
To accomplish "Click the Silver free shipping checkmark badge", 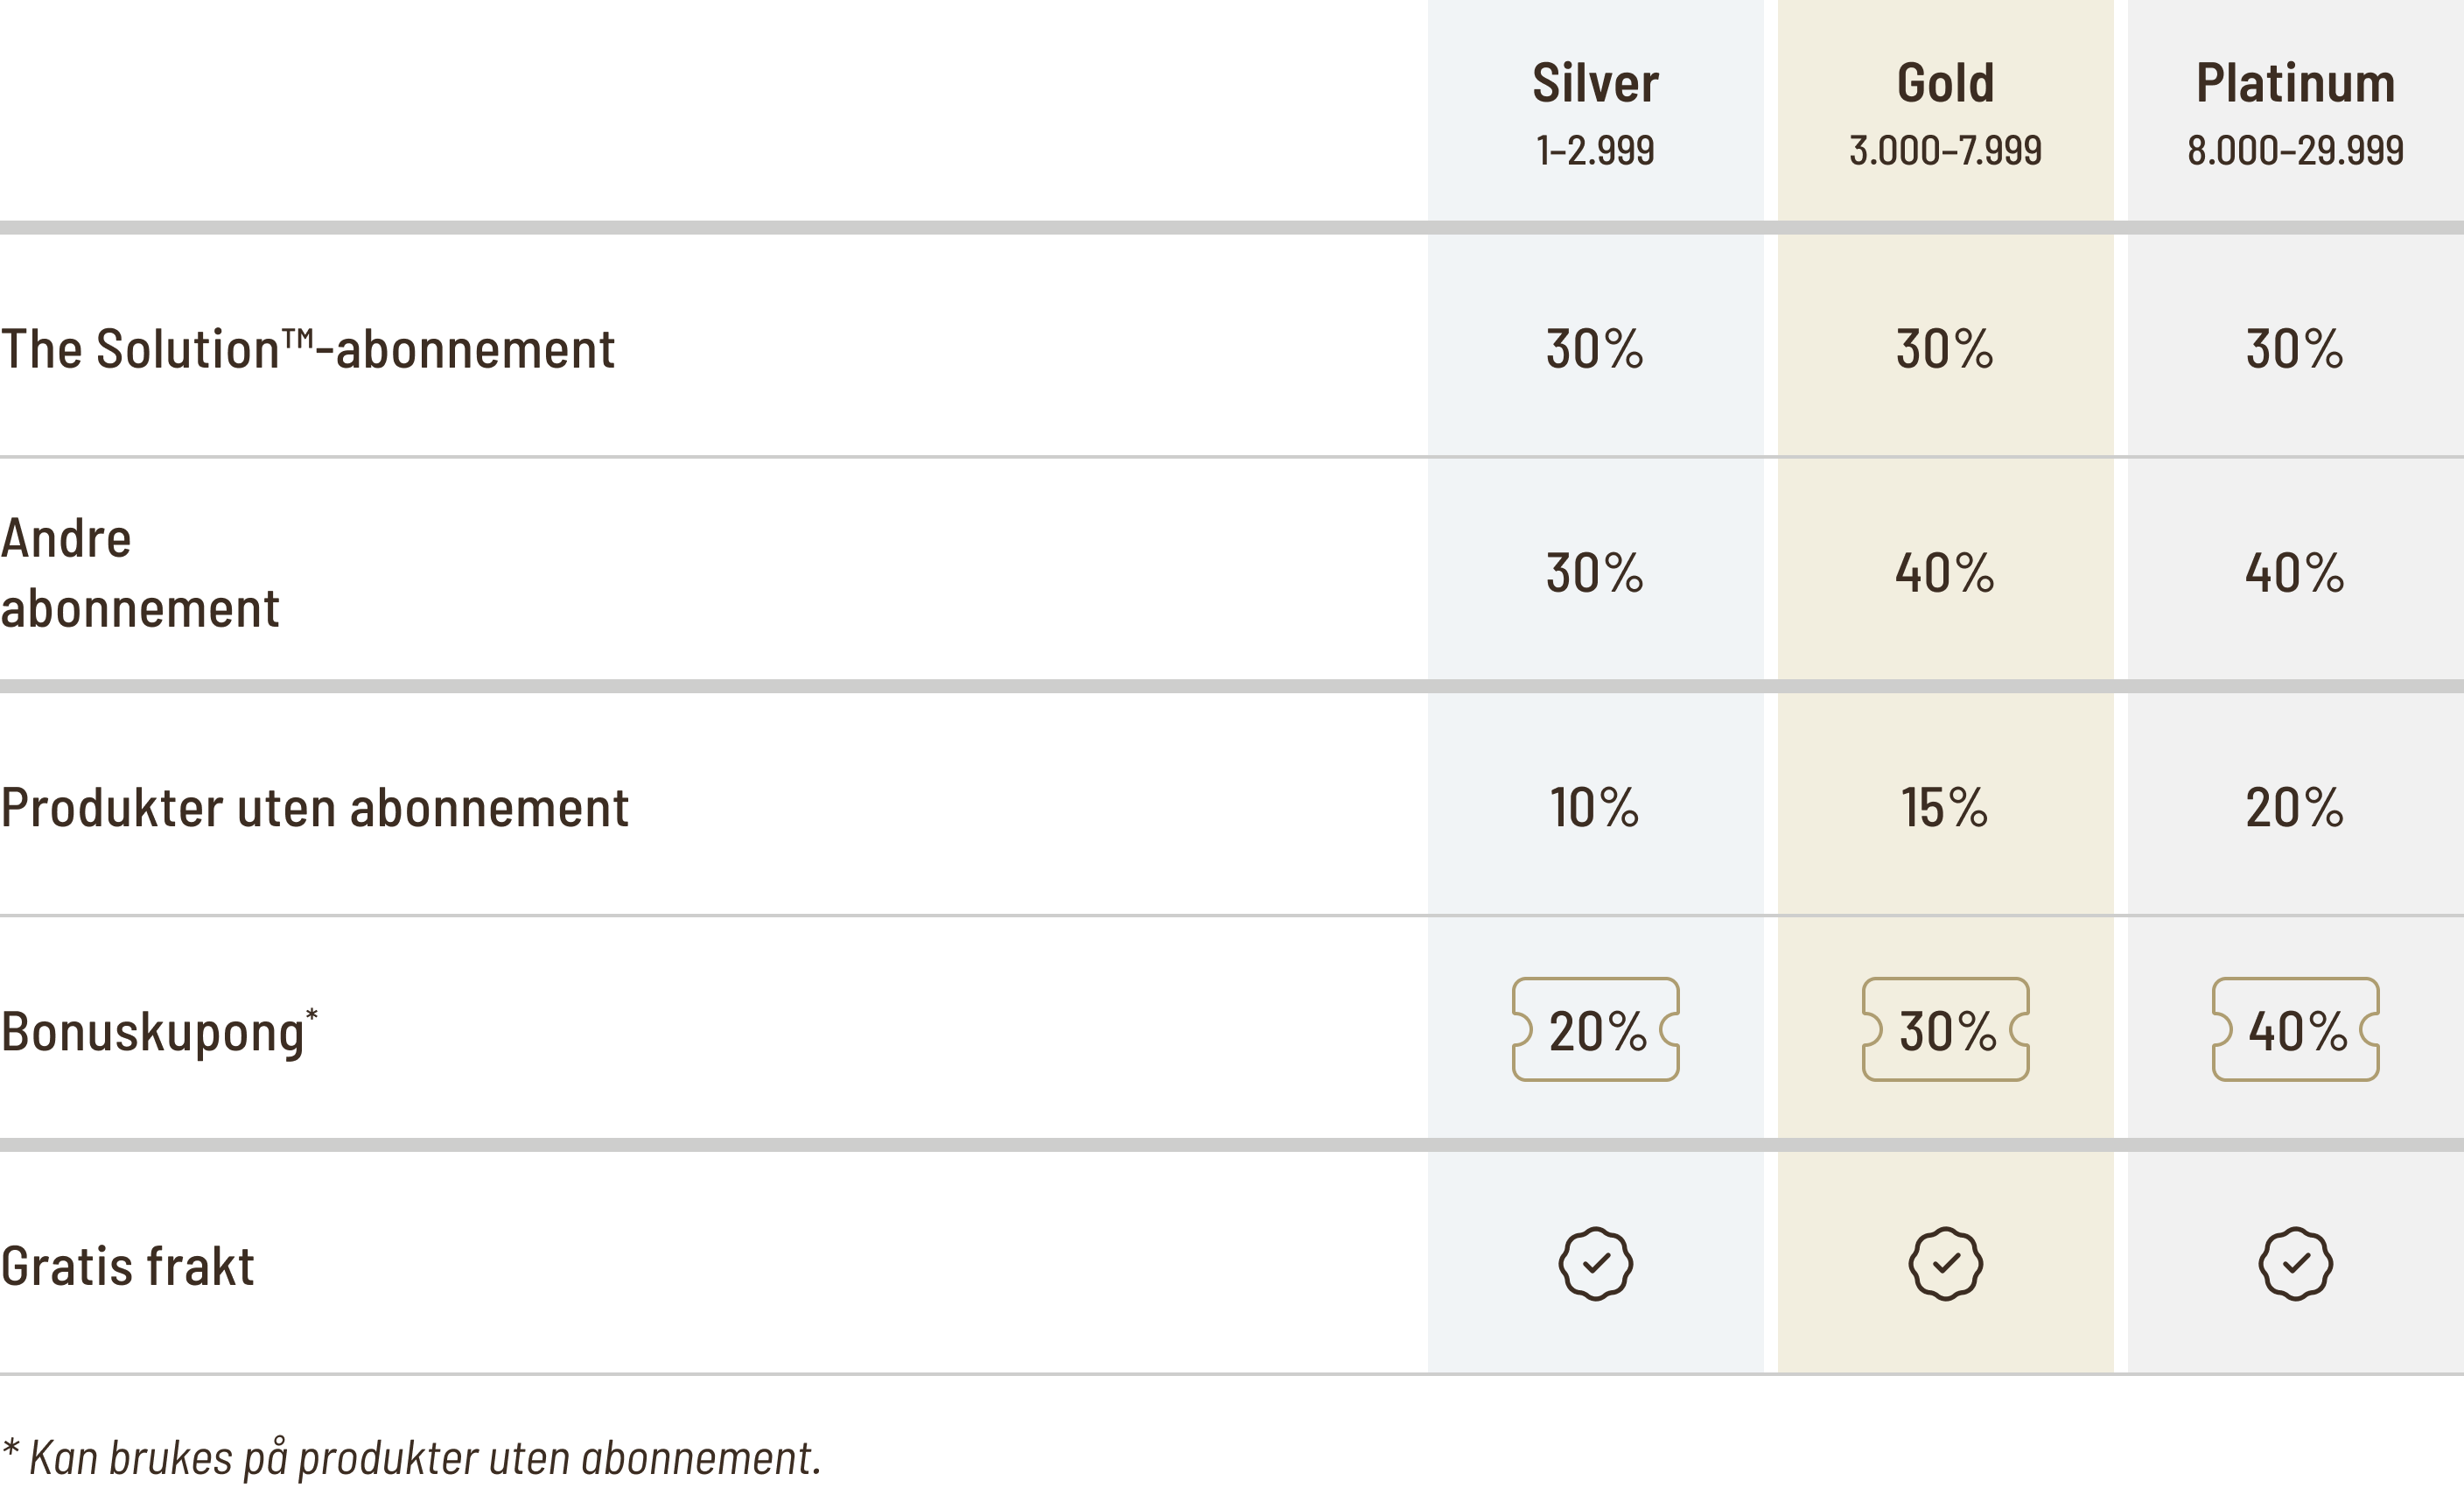I will 1595,1264.
